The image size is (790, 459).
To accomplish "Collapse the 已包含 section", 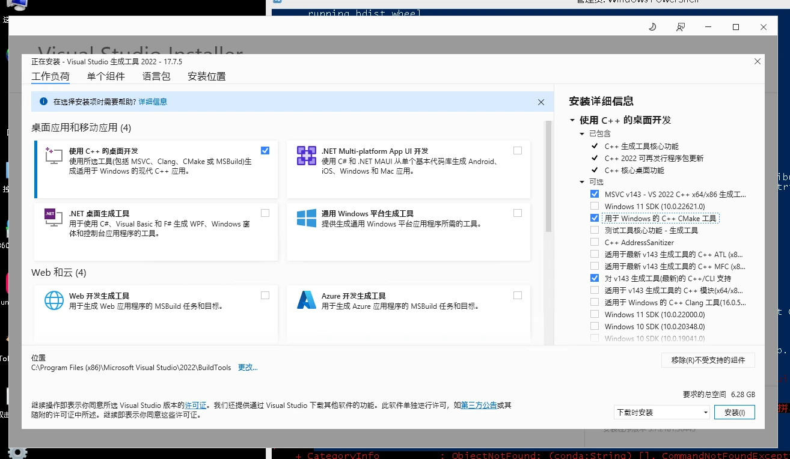I will tap(582, 134).
